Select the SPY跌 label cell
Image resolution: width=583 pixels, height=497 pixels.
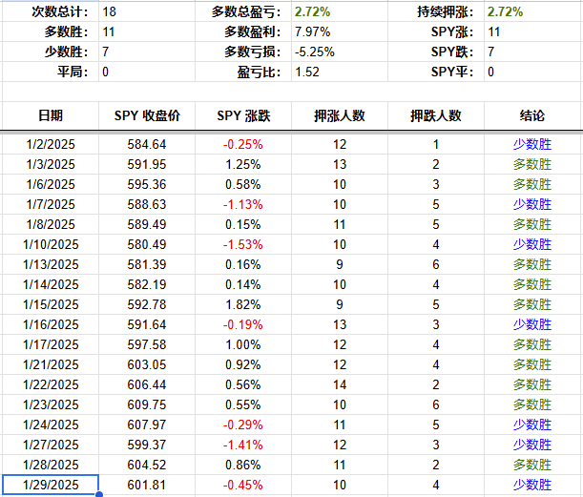pos(436,52)
